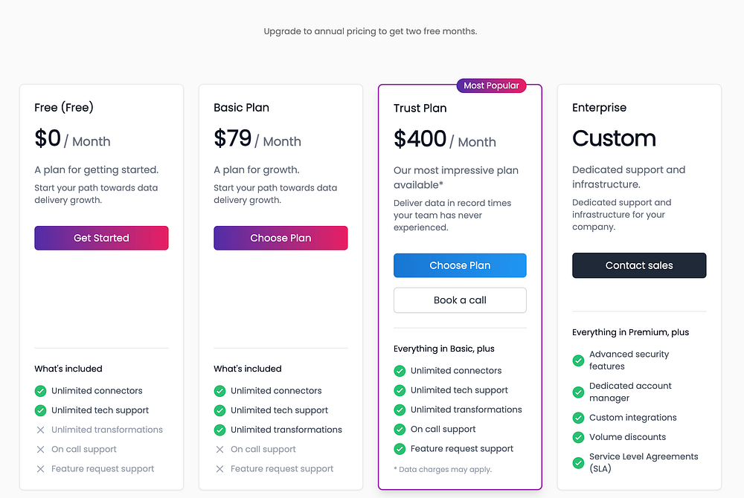
Task: Click the Custom integrations feature text
Action: [632, 418]
